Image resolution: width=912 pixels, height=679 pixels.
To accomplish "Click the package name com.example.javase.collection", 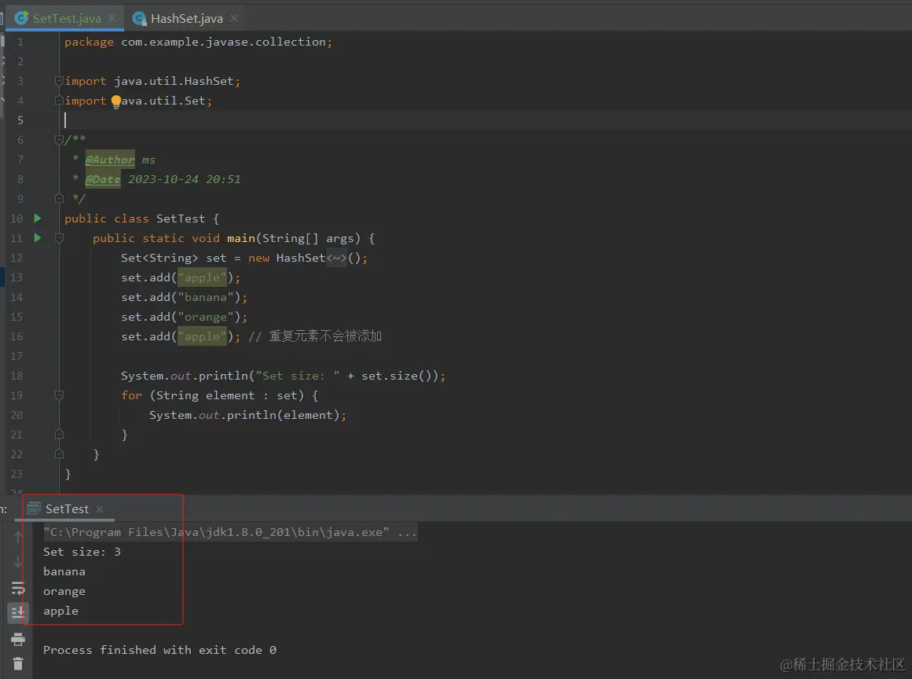I will (x=223, y=42).
